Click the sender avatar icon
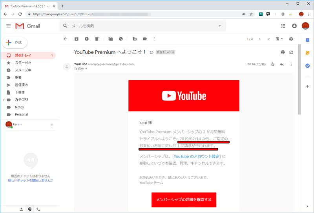 point(67,66)
